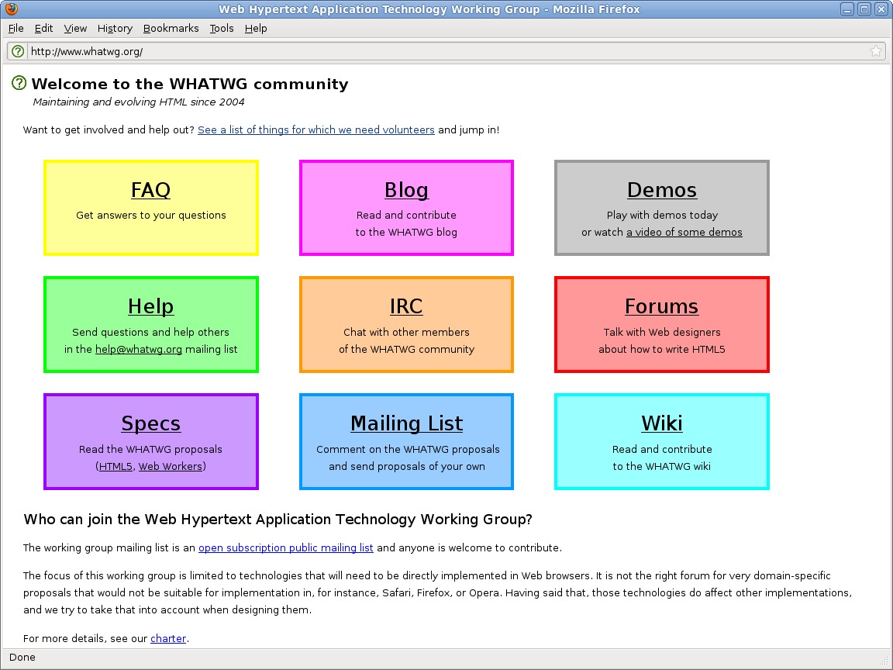
Task: Click the WHATWG question mark logo
Action: coord(19,84)
